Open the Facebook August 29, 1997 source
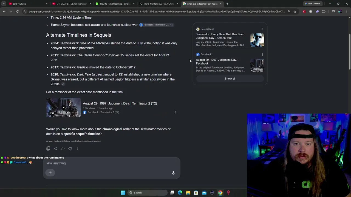 (x=217, y=62)
